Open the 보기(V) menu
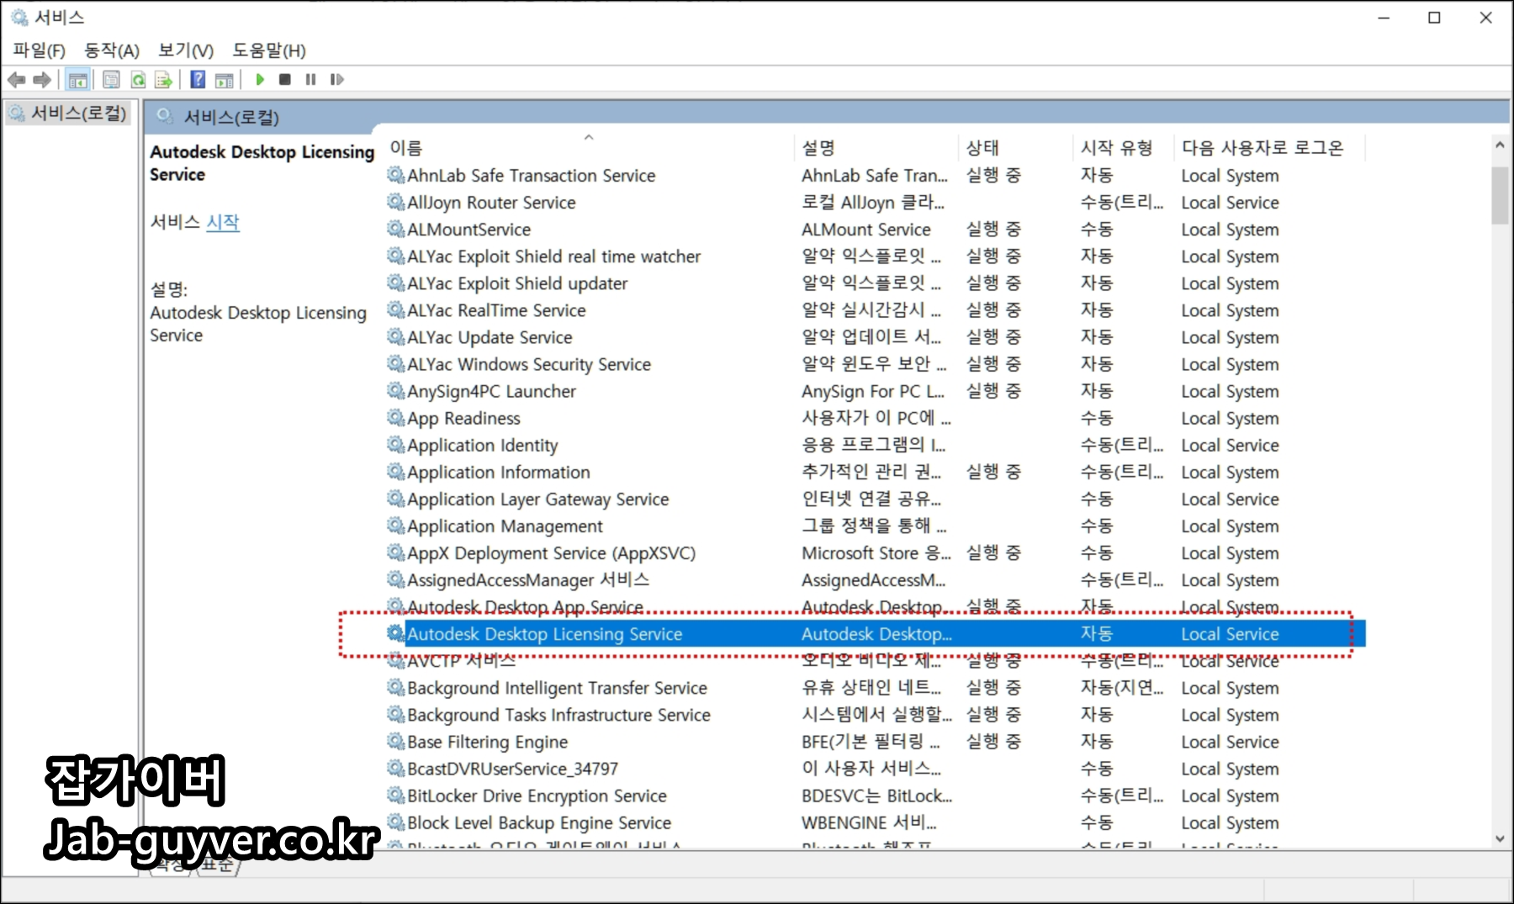This screenshot has width=1514, height=904. tap(185, 50)
